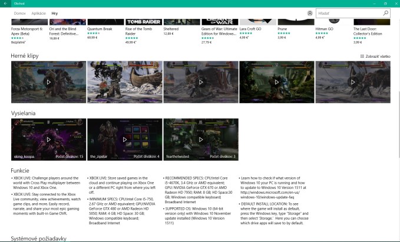Click the DEFAULT INSTALL LOCATION paragraph

click(x=275, y=213)
